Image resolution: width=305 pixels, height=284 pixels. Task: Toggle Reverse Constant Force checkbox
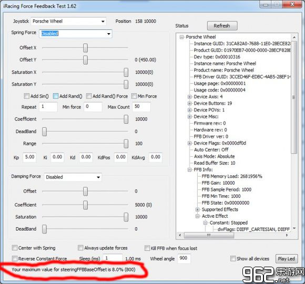[14, 259]
